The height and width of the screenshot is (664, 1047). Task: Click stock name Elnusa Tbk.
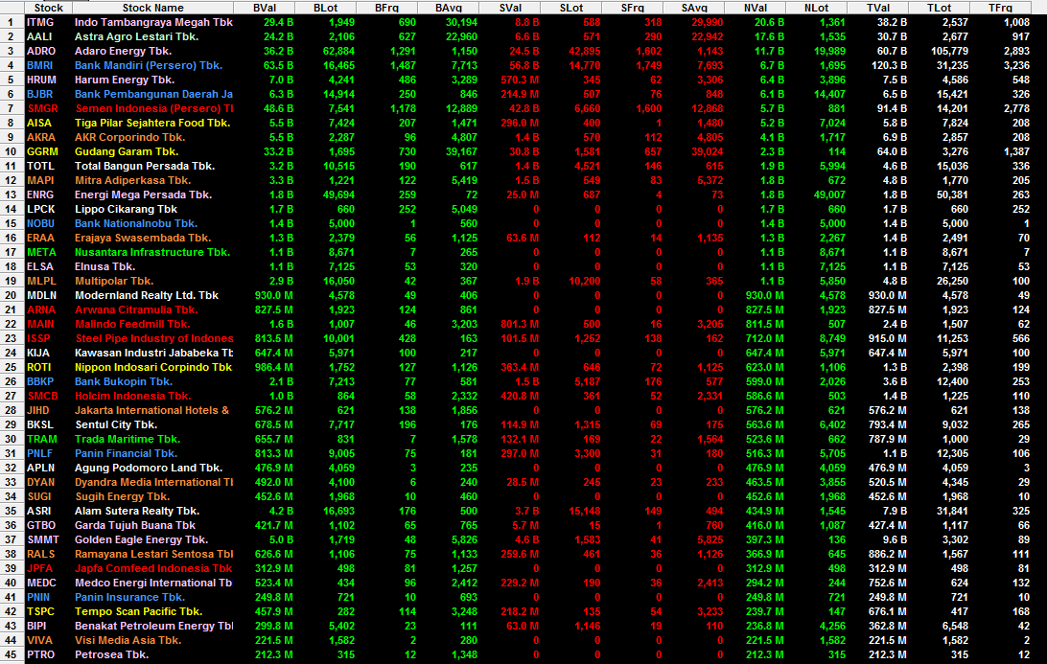pos(105,266)
